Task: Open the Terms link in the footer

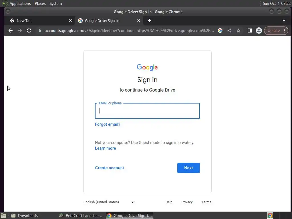Action: 206,202
